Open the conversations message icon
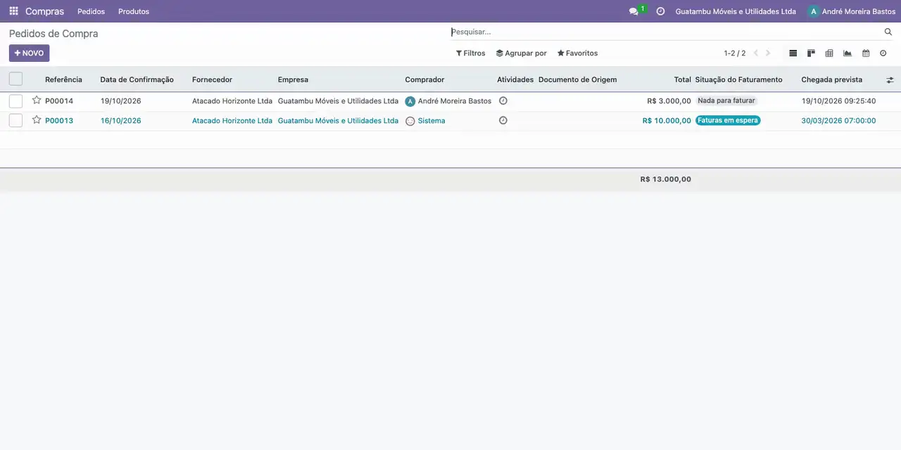901x450 pixels. click(634, 11)
